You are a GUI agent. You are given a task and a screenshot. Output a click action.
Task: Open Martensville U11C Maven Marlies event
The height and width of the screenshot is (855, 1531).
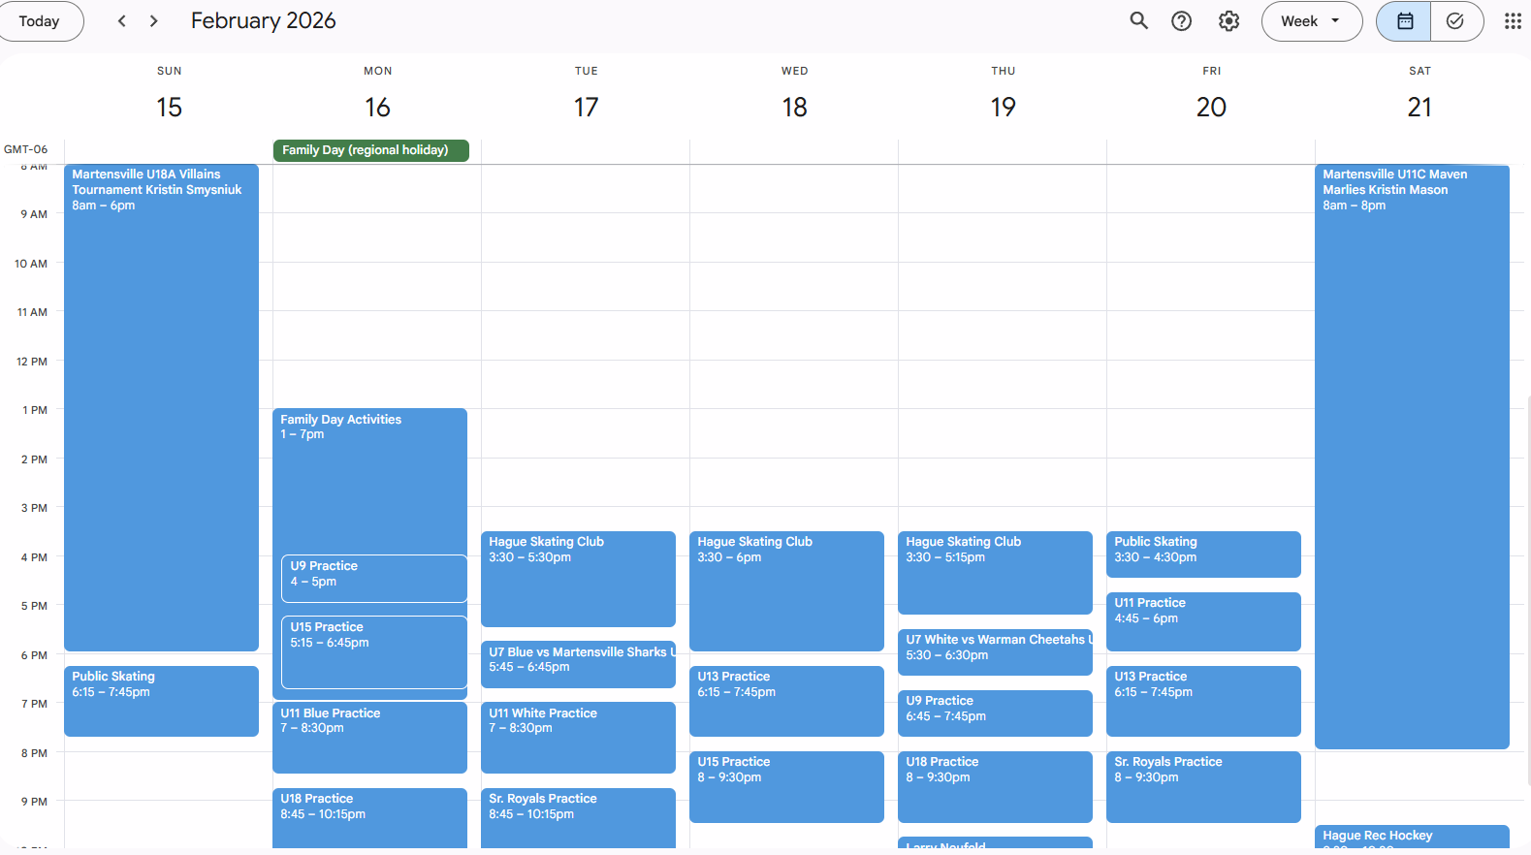pos(1411,456)
